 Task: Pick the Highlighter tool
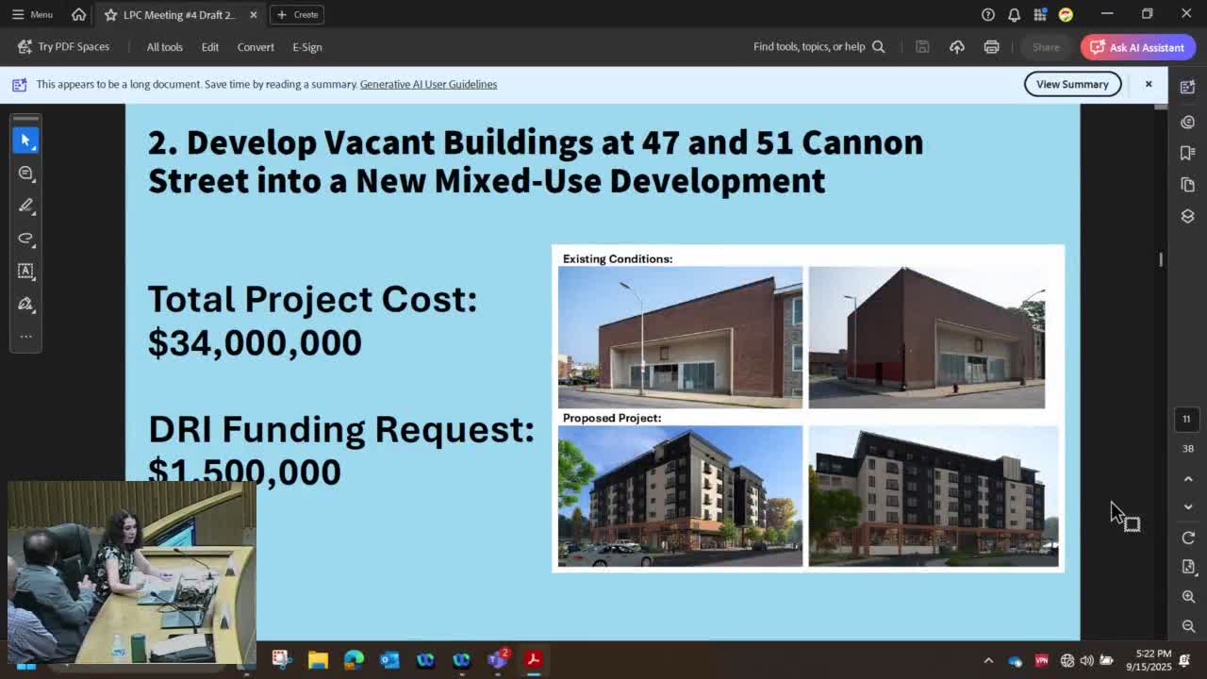click(x=25, y=206)
